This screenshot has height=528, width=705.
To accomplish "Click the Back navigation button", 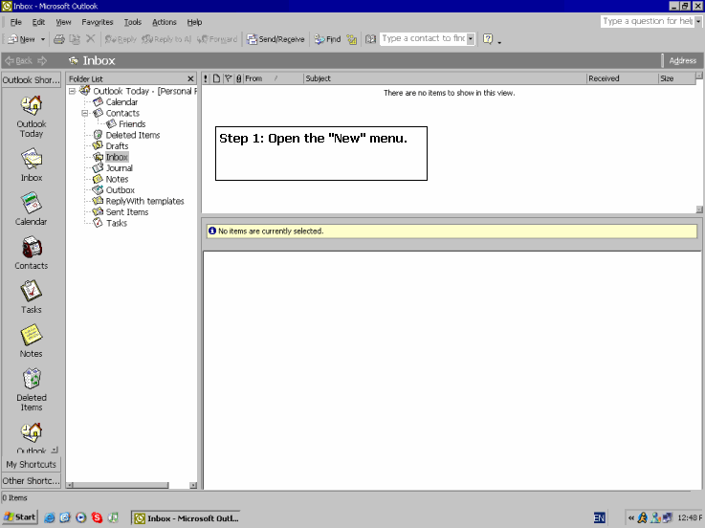I will click(19, 60).
